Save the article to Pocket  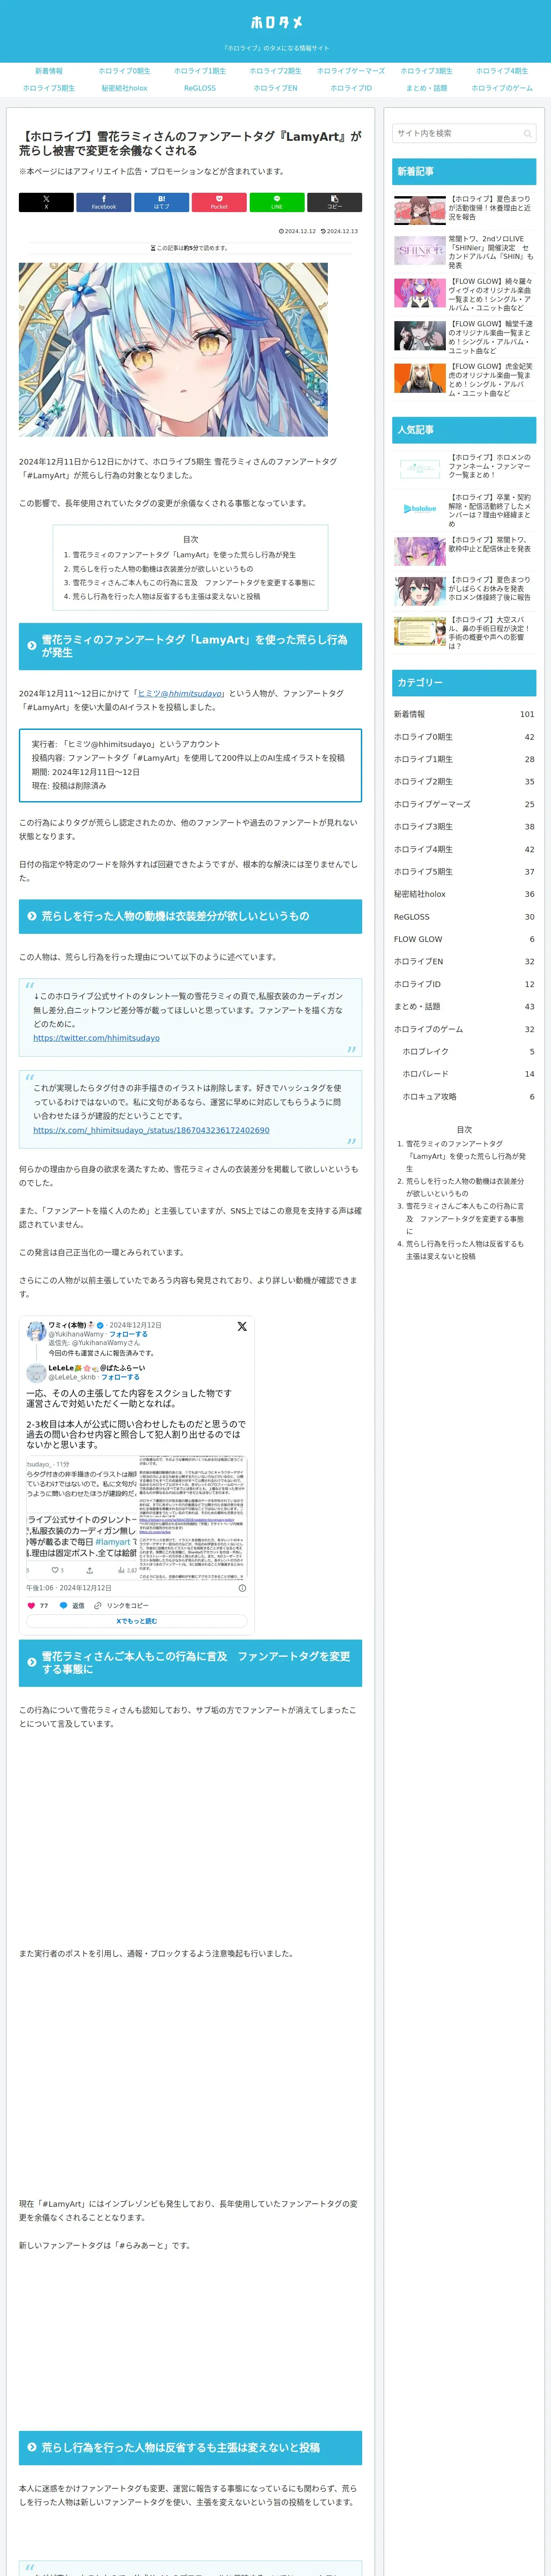[x=219, y=202]
